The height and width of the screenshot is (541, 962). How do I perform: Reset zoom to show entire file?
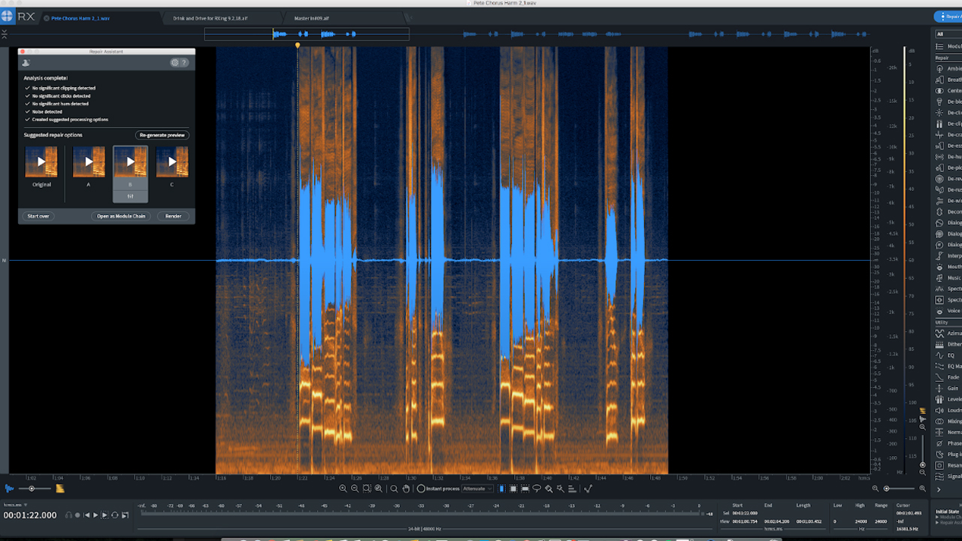(378, 488)
